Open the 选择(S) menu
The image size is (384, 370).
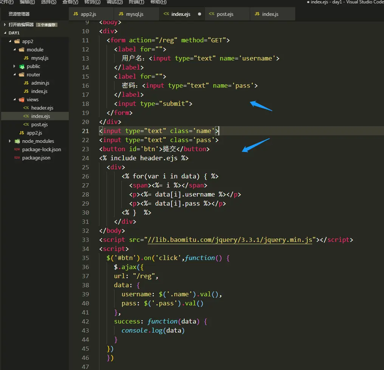48,2
